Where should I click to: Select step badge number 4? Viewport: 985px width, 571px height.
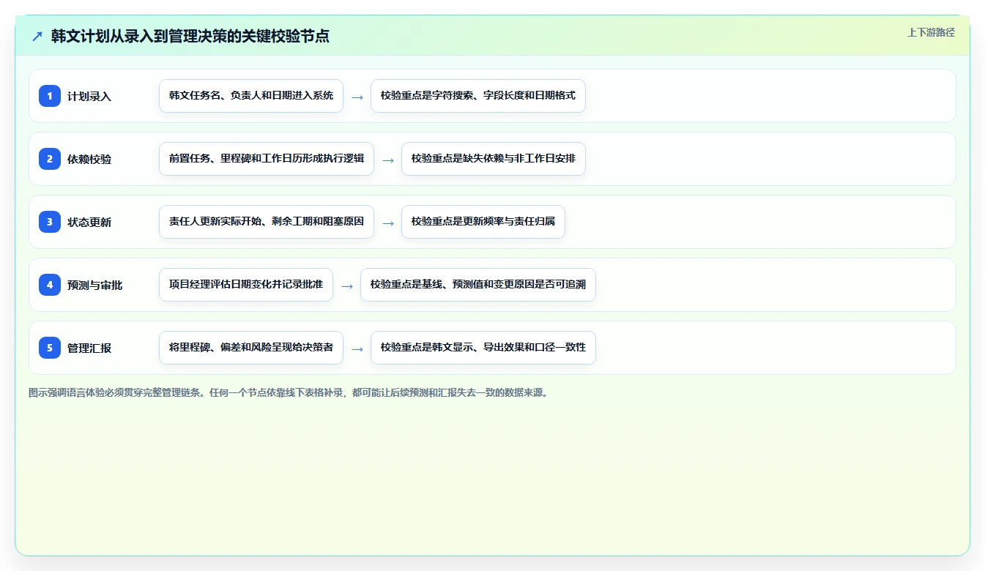50,285
